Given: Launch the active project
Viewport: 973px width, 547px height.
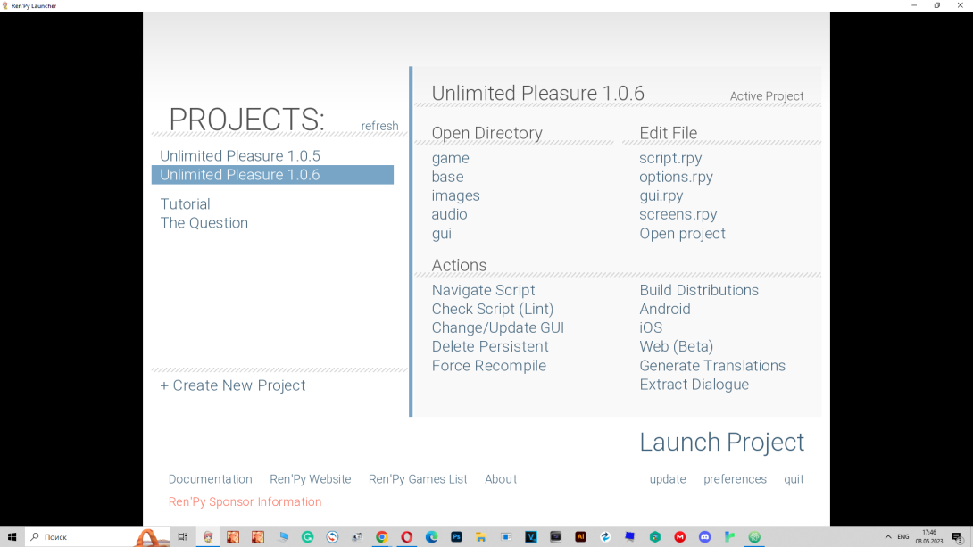Looking at the screenshot, I should tap(721, 443).
